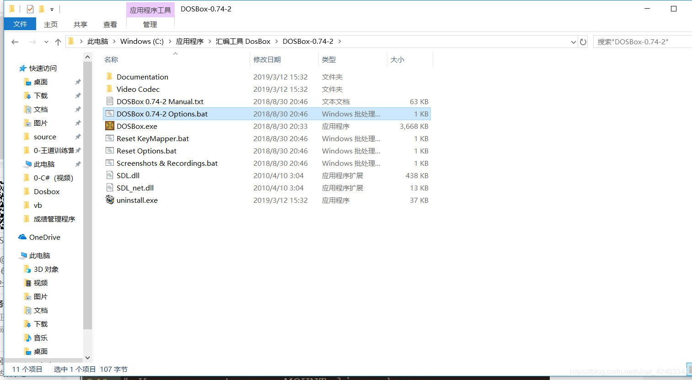Open 文档 in quick access

click(x=41, y=110)
